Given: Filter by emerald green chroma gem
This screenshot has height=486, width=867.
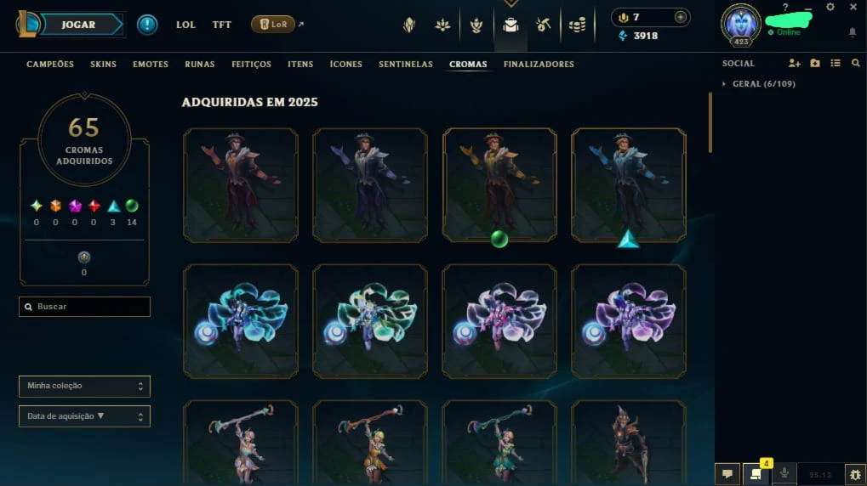Looking at the screenshot, I should (x=132, y=206).
